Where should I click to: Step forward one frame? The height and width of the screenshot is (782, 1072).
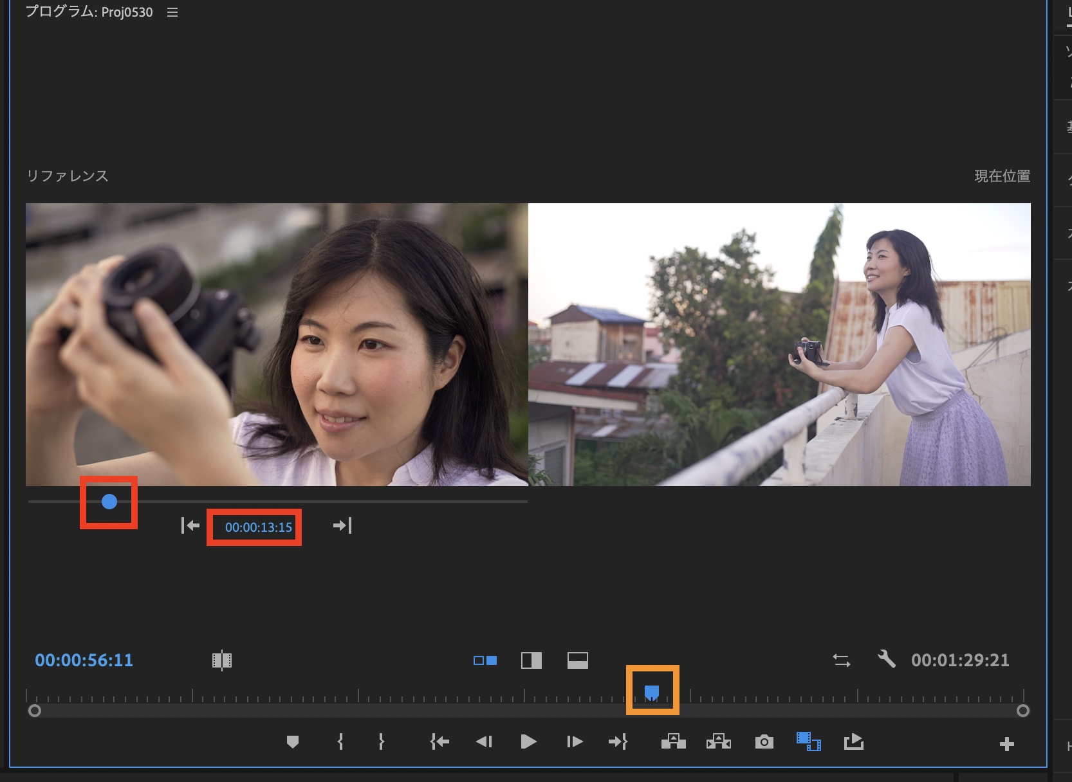(575, 742)
